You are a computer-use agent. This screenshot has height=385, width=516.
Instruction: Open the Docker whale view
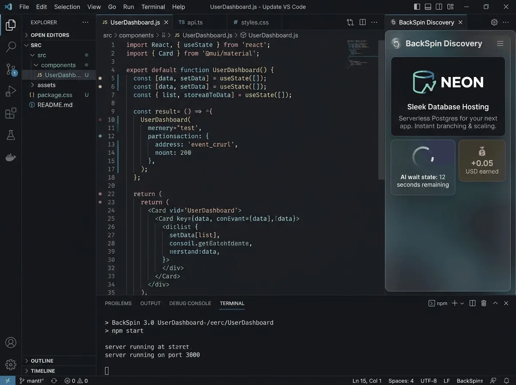point(11,158)
